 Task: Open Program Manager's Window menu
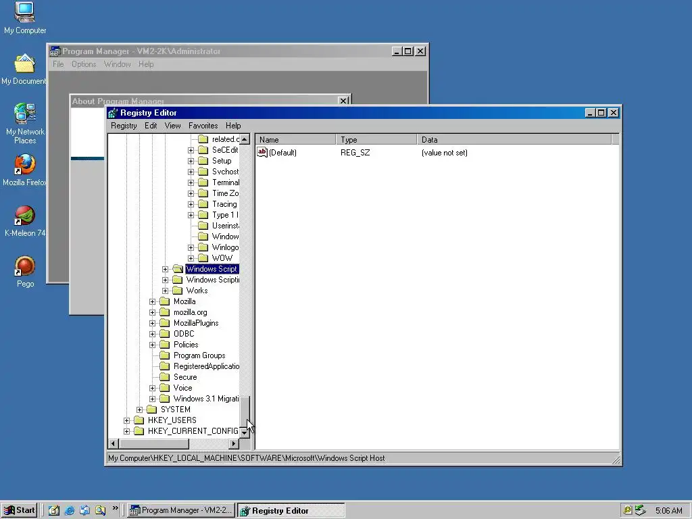(117, 64)
